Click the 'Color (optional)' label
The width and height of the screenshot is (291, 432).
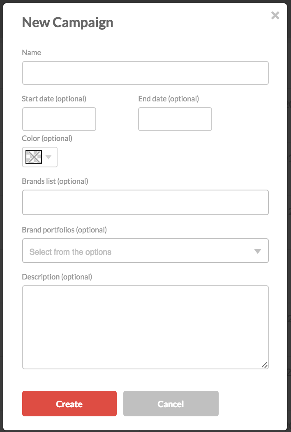[47, 139]
